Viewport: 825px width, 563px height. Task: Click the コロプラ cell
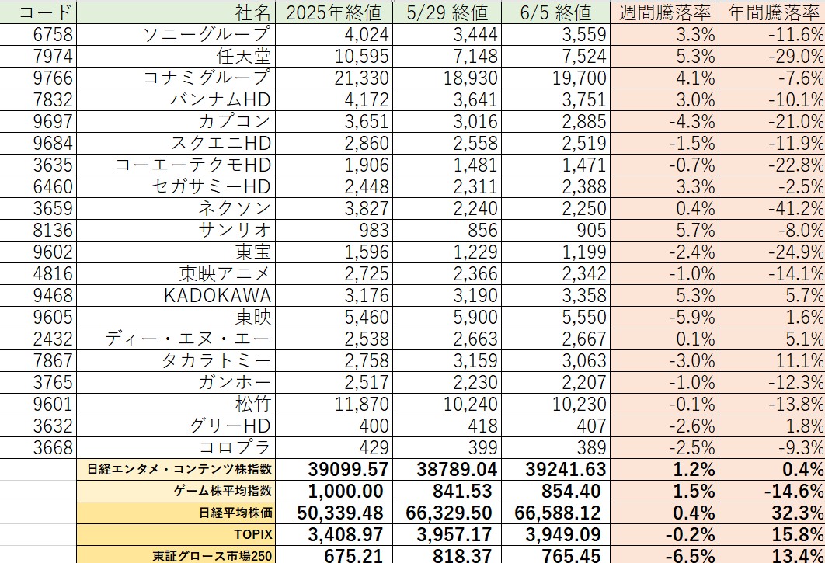(x=176, y=448)
